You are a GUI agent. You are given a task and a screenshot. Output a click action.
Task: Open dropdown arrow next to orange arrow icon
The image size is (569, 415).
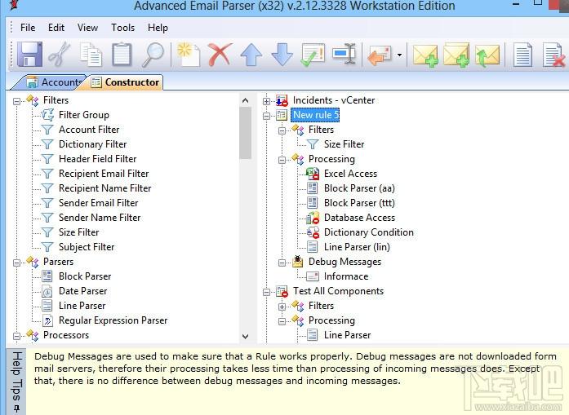[x=399, y=55]
